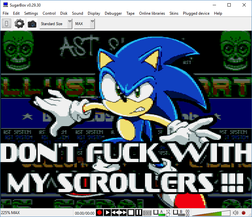
Task: Click drive A track number 12
Action: [x=168, y=211]
